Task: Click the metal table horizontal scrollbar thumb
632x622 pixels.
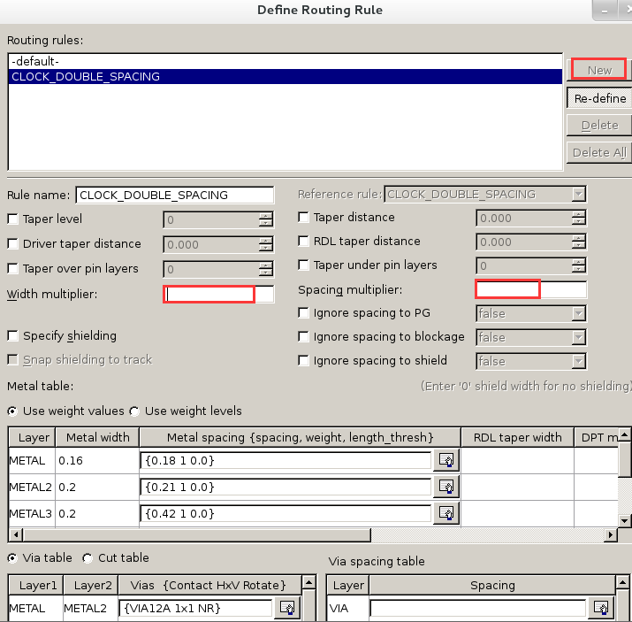Action: pyautogui.click(x=197, y=535)
